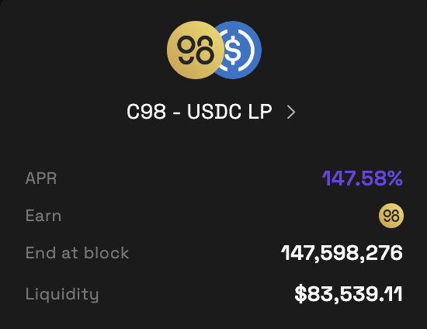Viewport: 427px width, 329px height.
Task: Click the dollar sign in the USDC logo
Action: click(x=233, y=50)
